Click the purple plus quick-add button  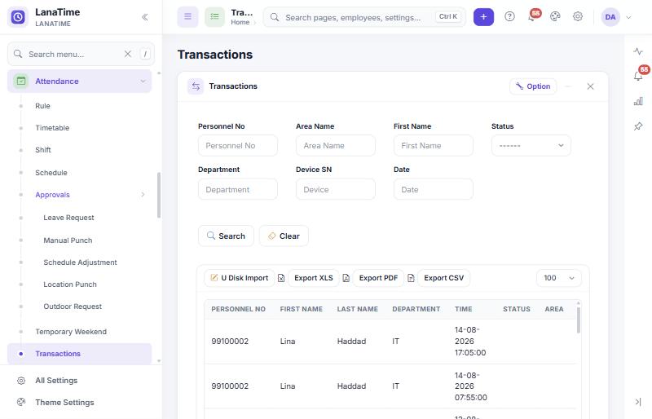[483, 17]
